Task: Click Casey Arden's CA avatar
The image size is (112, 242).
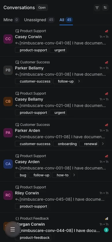Action: pyautogui.click(x=8, y=164)
